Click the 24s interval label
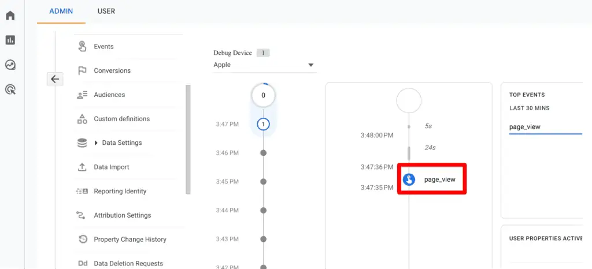592x269 pixels. (x=430, y=148)
